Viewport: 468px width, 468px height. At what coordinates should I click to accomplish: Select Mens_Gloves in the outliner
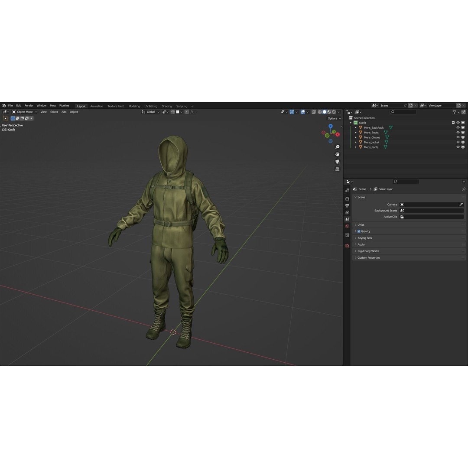coord(372,138)
